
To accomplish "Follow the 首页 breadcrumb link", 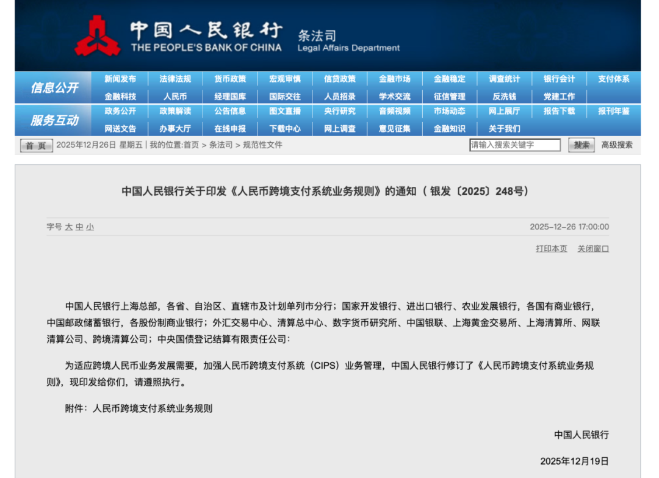I will 191,145.
